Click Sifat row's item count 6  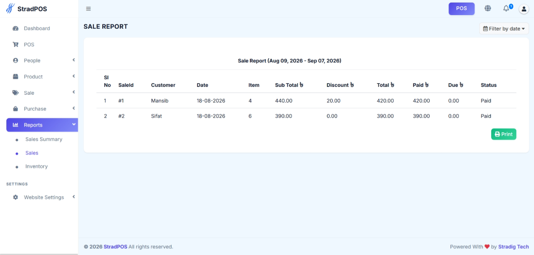click(x=250, y=116)
